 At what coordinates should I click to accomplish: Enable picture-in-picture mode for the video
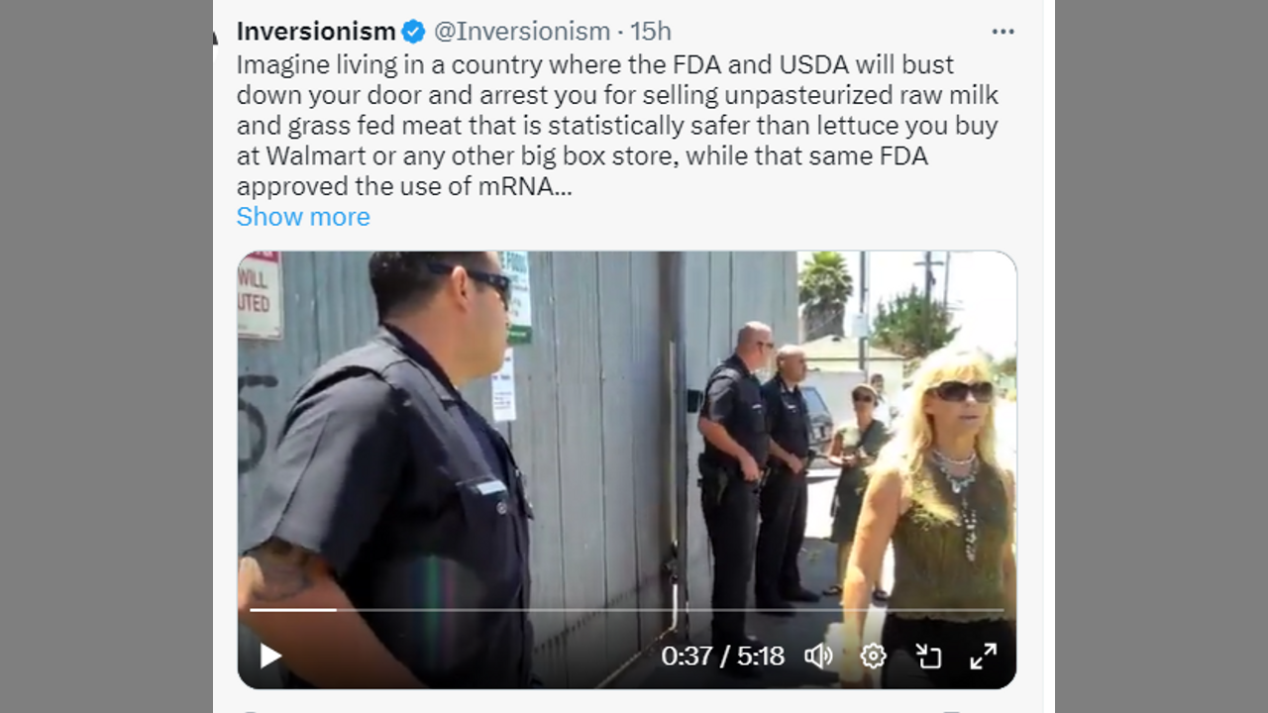[x=927, y=656]
